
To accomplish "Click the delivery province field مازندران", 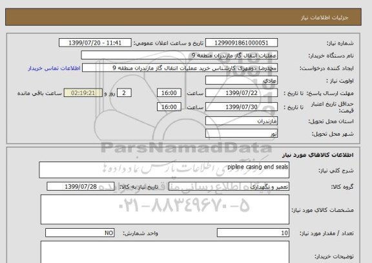I will (242, 121).
